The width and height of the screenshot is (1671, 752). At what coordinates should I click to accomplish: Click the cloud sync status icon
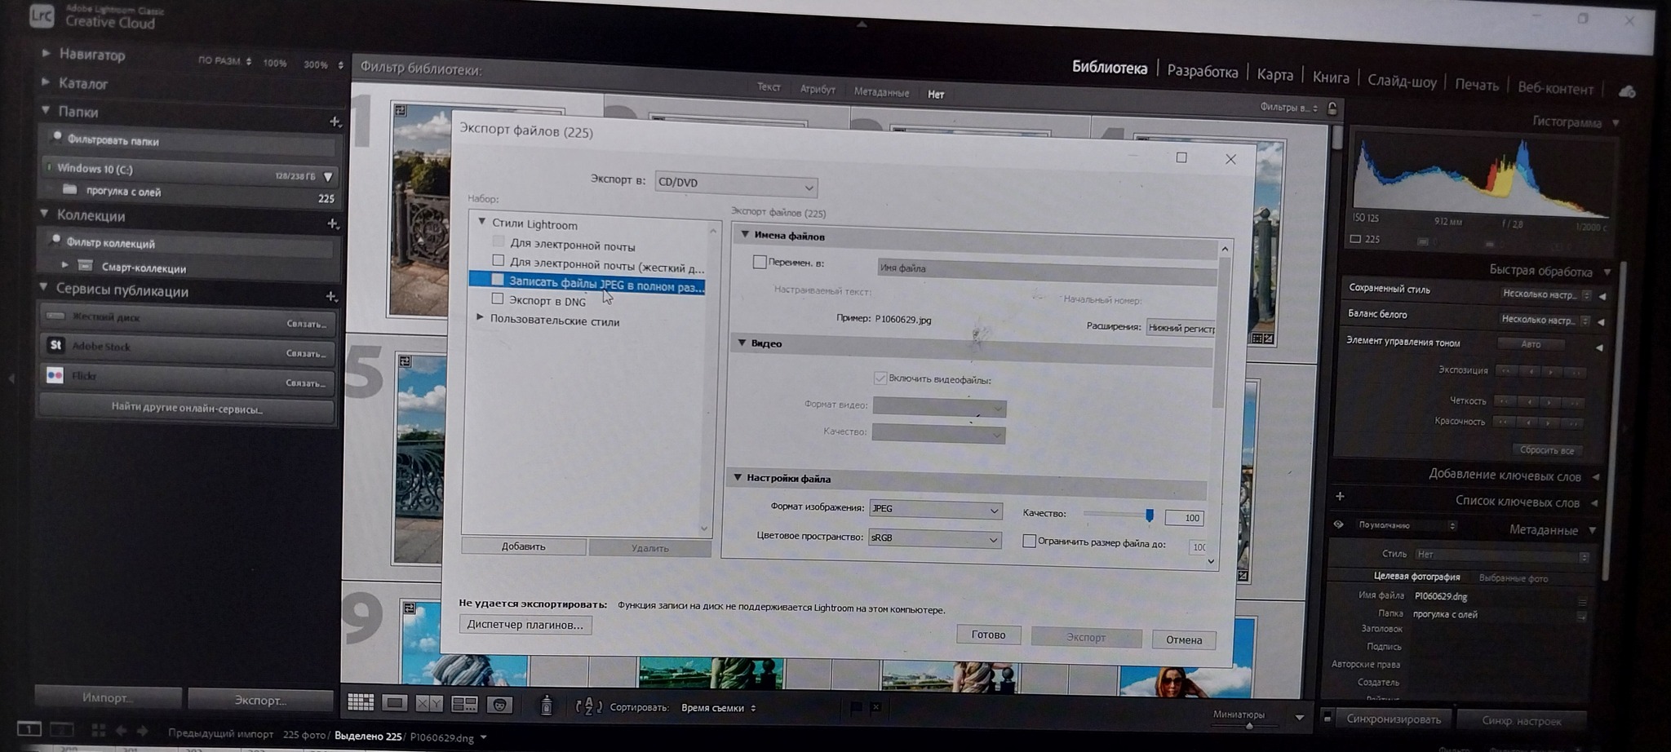coord(1627,91)
